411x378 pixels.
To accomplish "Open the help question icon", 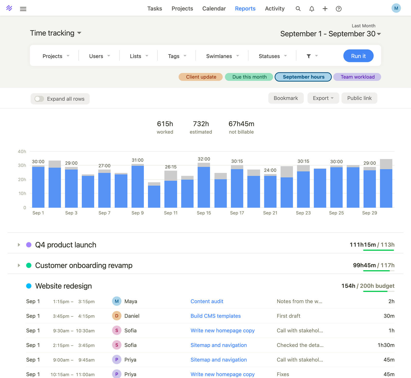I will 339,9.
